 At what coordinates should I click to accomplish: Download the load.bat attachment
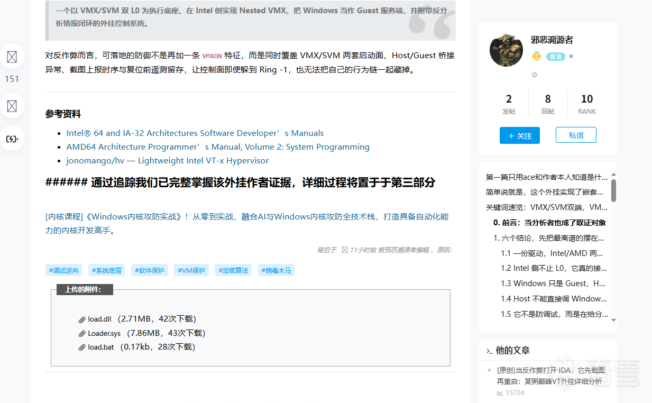pos(101,347)
